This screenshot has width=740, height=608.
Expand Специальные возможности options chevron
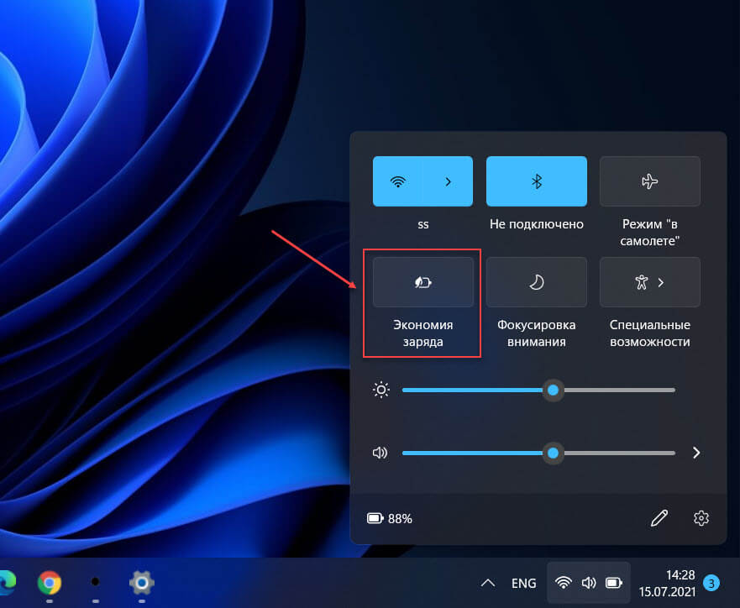coord(661,282)
